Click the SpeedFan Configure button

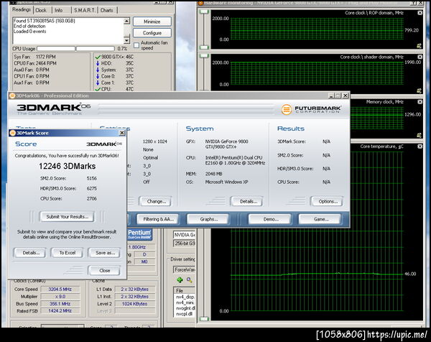152,33
